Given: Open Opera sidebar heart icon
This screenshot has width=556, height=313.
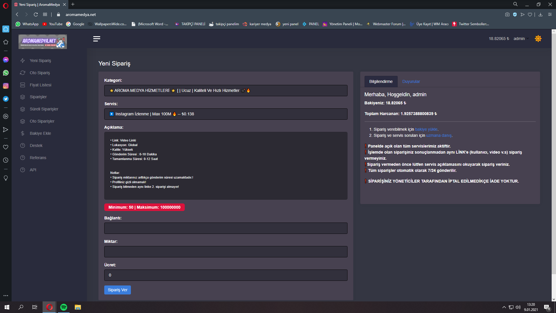Looking at the screenshot, I should coord(6,147).
